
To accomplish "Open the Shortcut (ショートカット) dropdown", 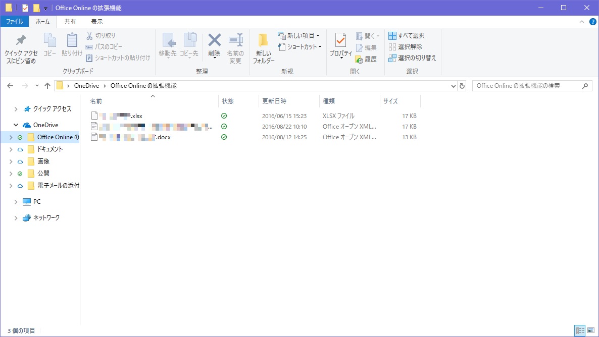I will click(300, 46).
